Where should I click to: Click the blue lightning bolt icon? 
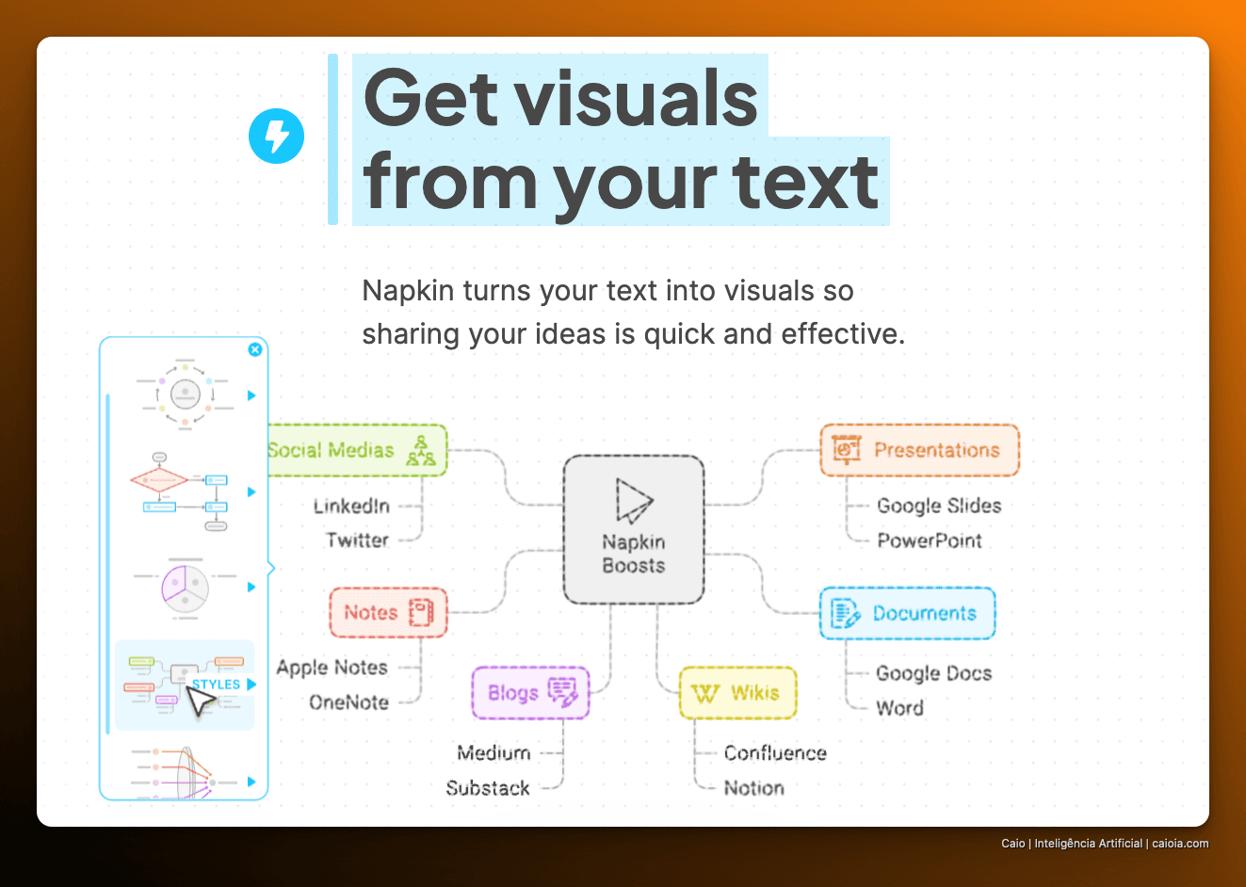tap(276, 136)
